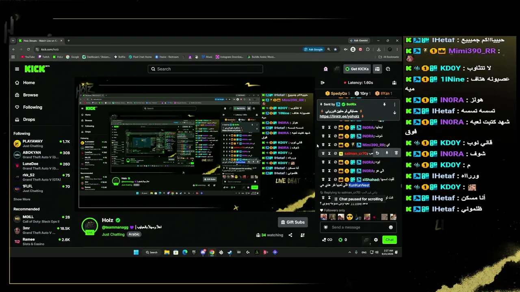This screenshot has width=520, height=292.
Task: Open the Pixel Chat: Home bookmark
Action: (140, 57)
